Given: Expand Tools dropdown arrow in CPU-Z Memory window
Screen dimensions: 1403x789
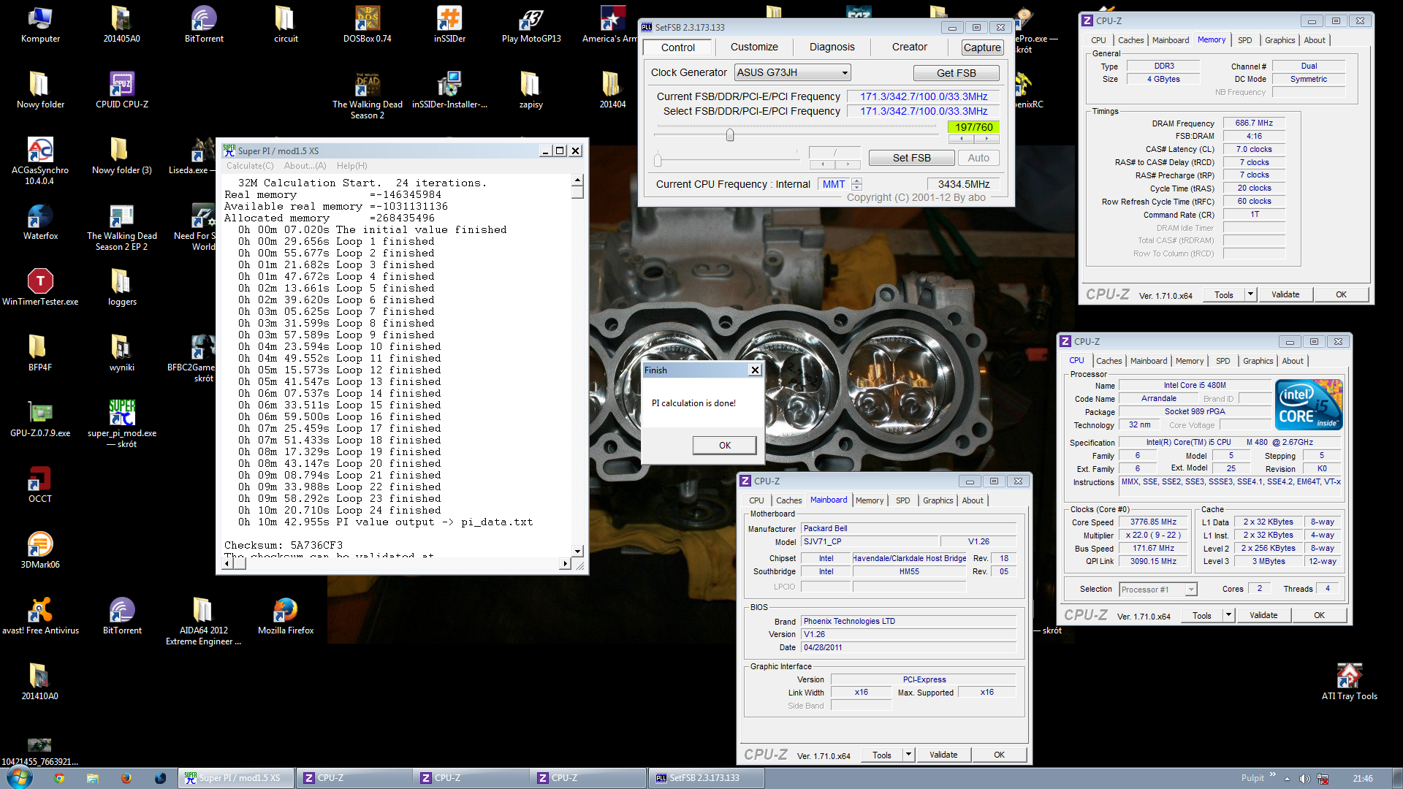Looking at the screenshot, I should click(1250, 294).
